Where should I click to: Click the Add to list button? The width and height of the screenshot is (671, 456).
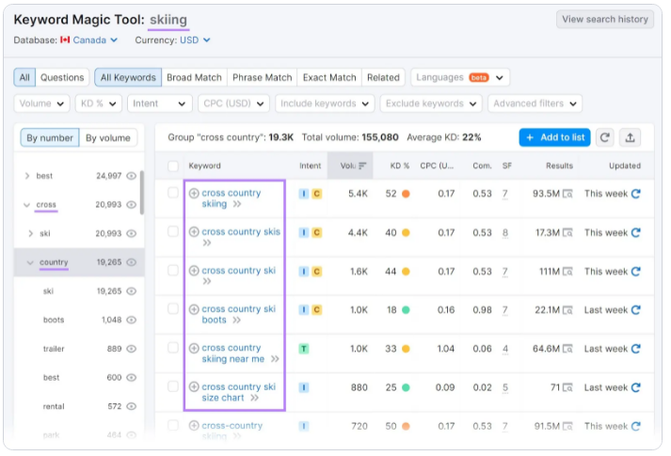coord(554,137)
